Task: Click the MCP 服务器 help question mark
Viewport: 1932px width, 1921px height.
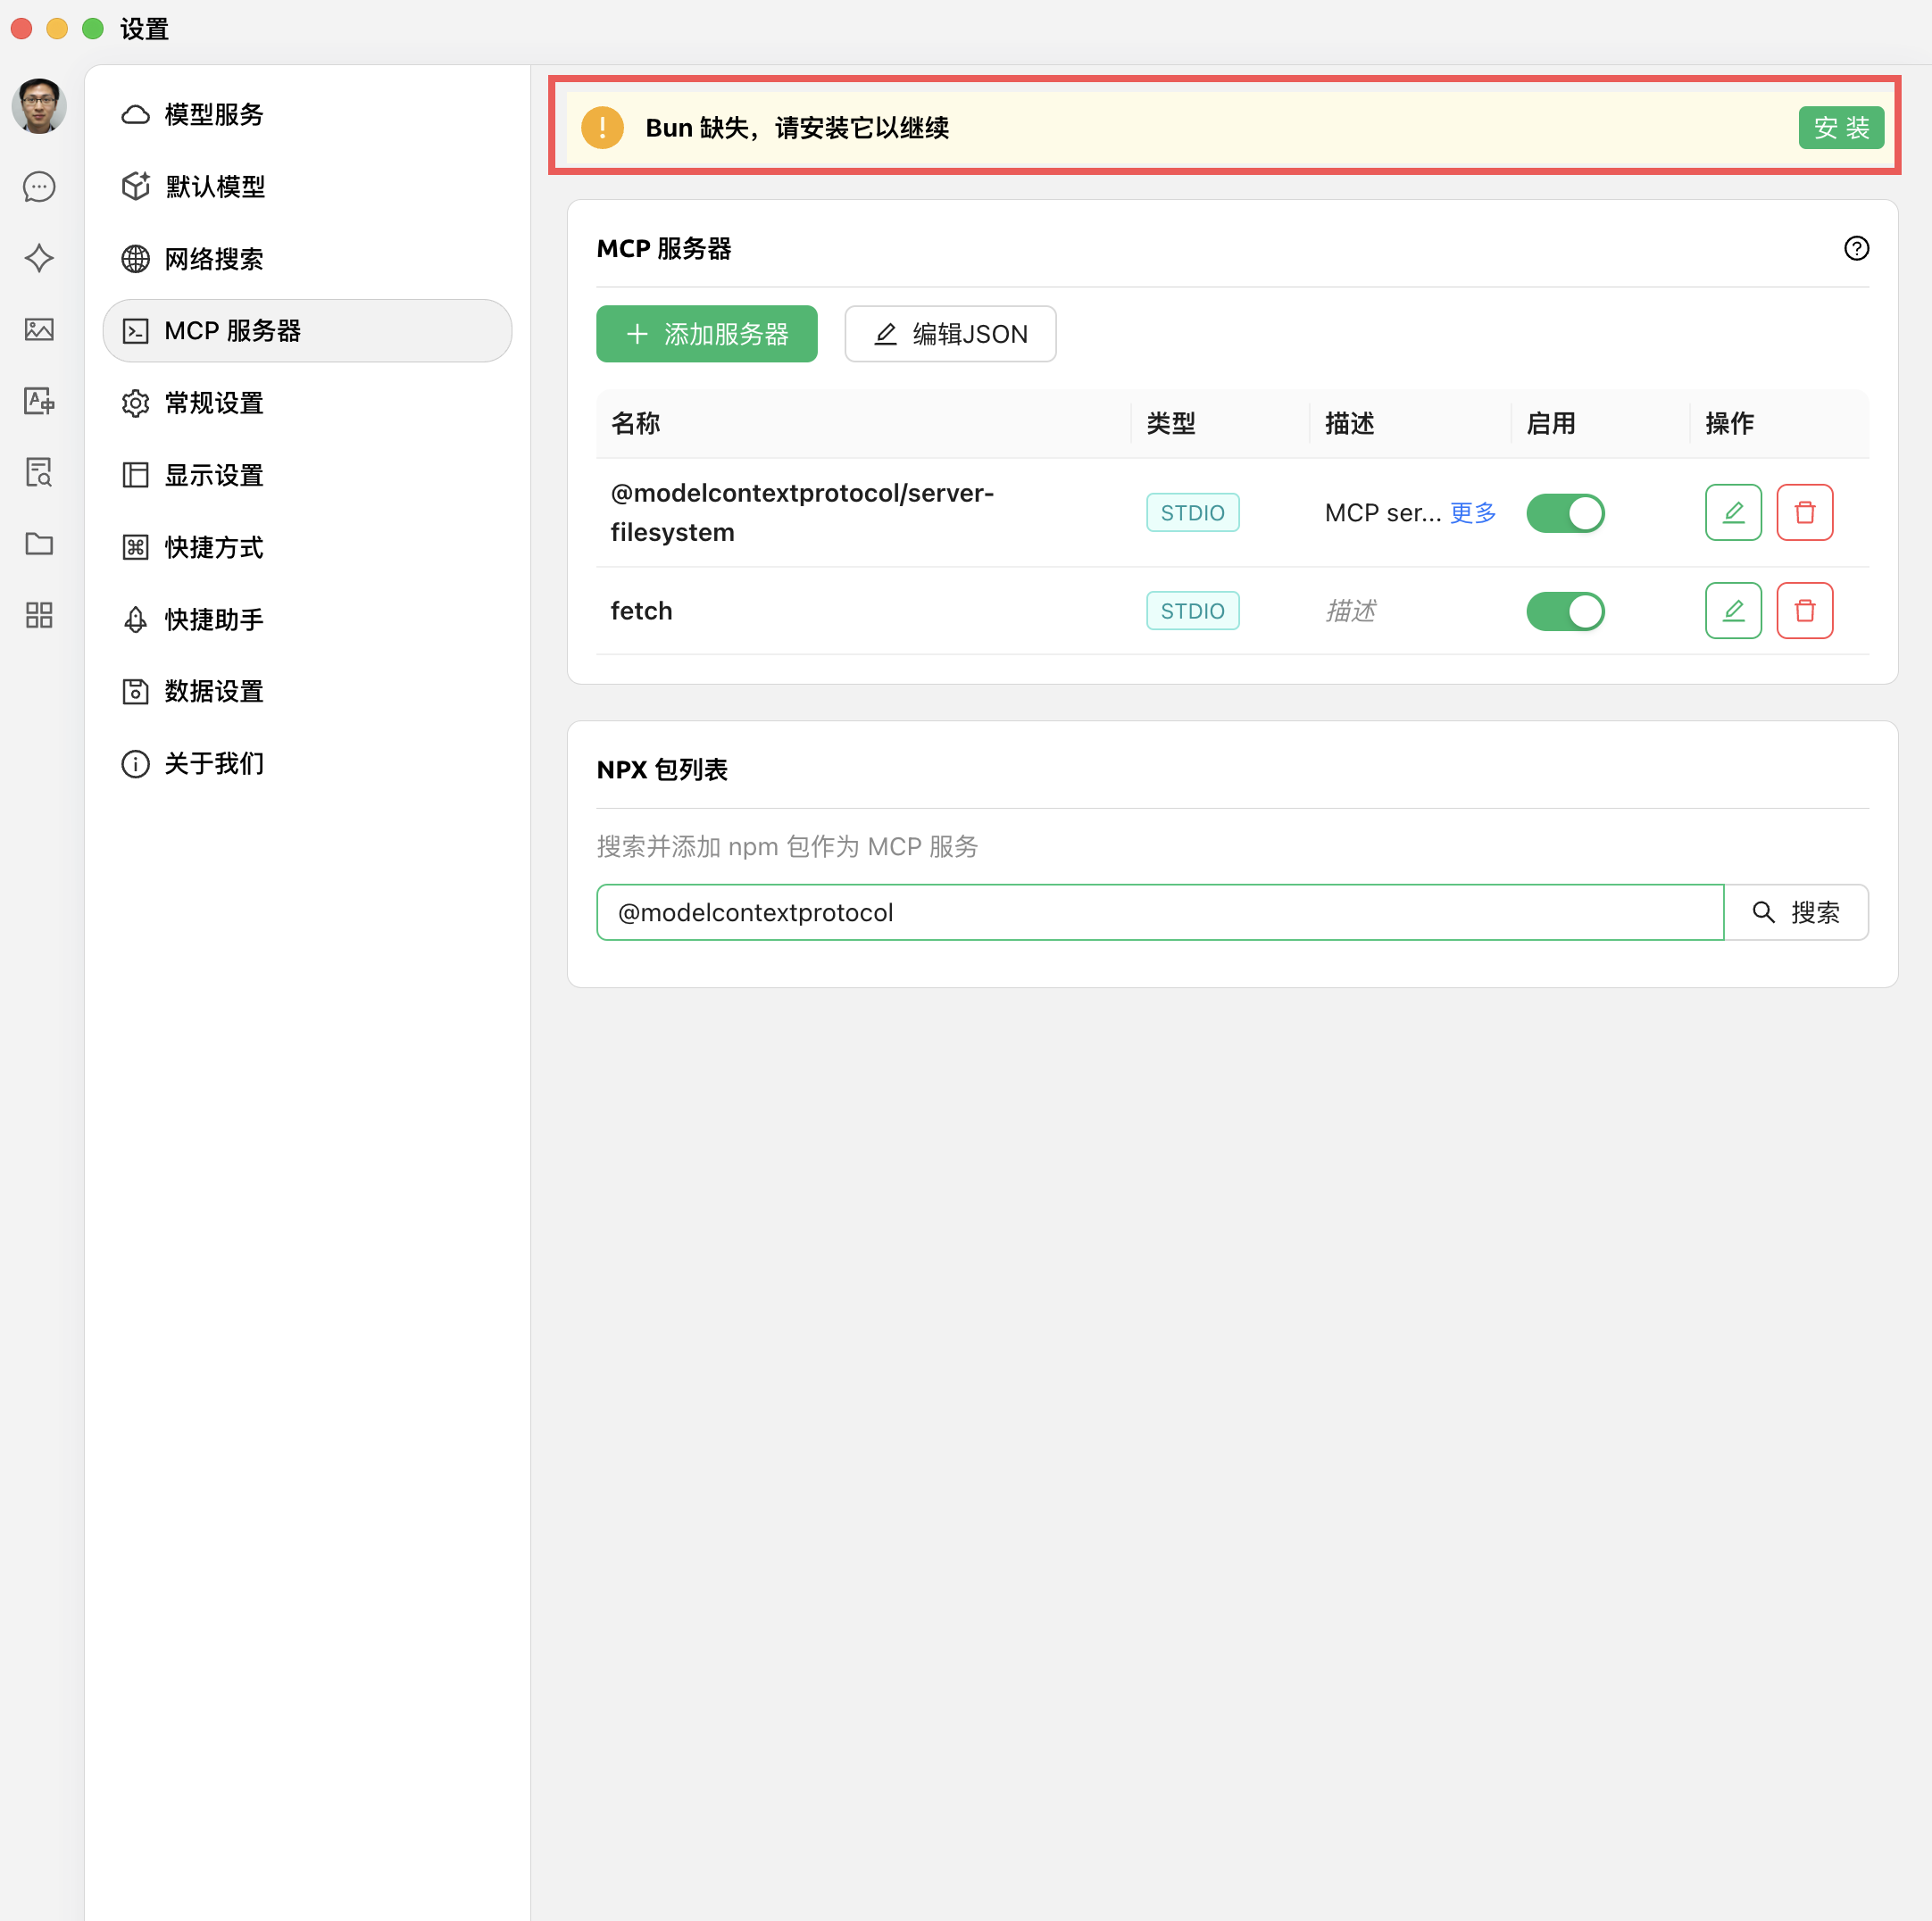Action: coord(1856,249)
